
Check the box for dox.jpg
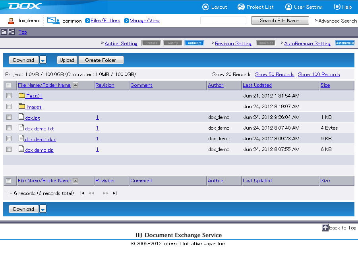[x=9, y=117]
